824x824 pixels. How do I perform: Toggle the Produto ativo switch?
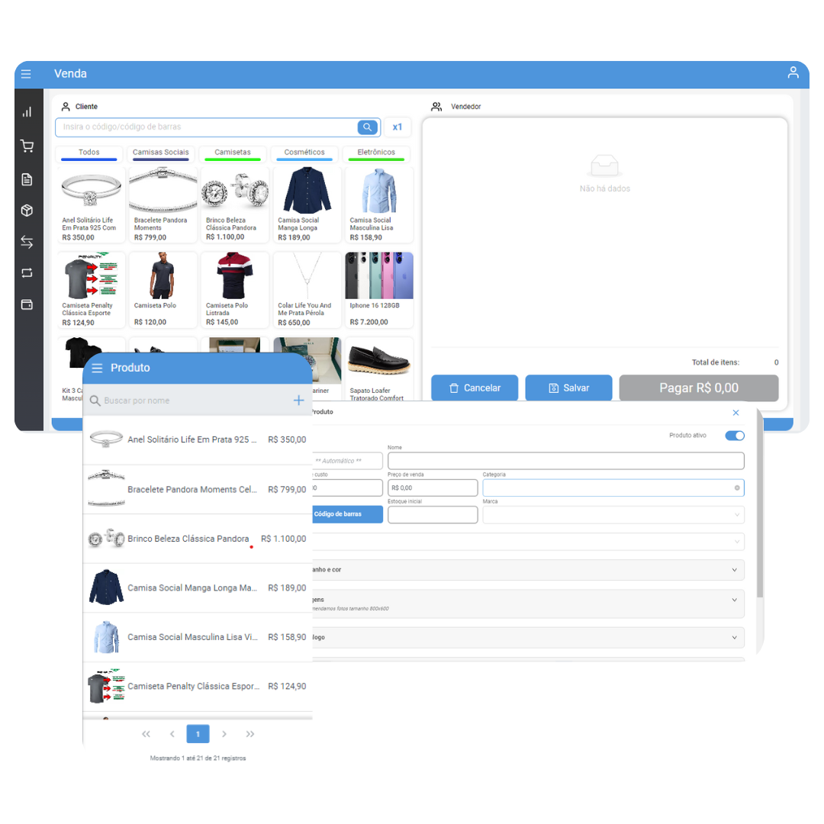734,436
